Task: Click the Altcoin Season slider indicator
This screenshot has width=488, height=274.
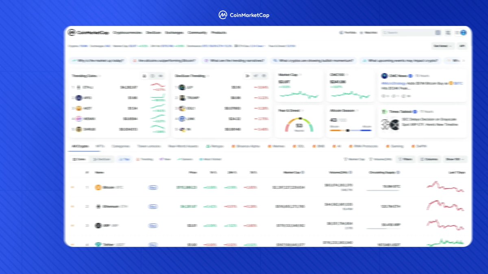Action: tap(348, 130)
